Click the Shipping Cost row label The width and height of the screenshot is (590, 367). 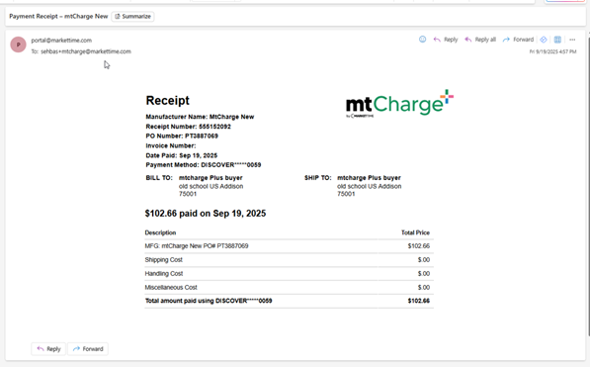(164, 260)
